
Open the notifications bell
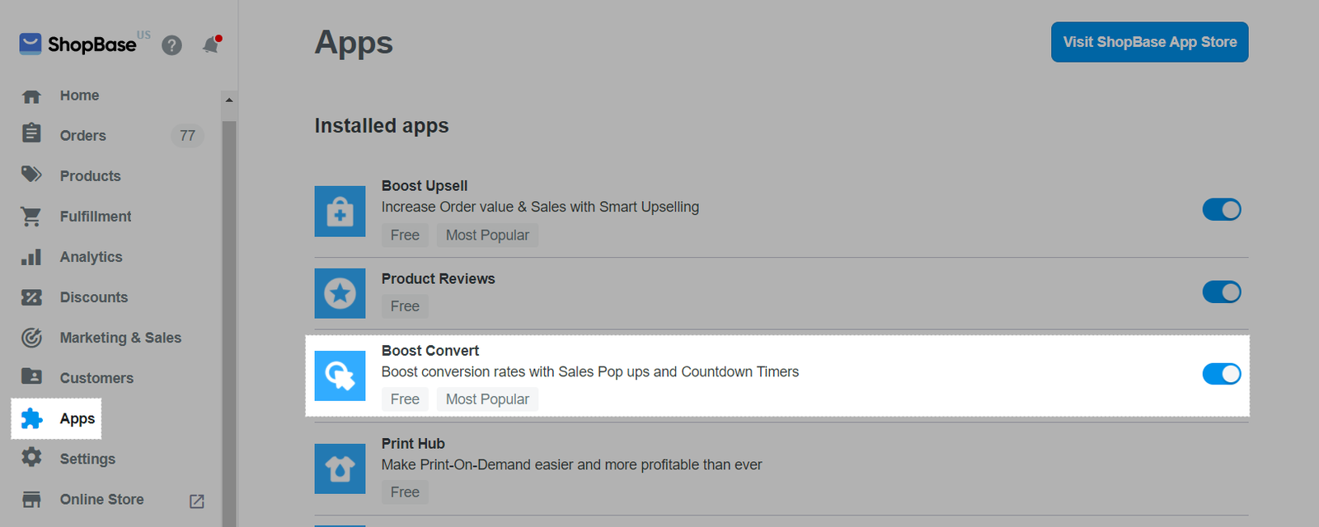click(211, 45)
